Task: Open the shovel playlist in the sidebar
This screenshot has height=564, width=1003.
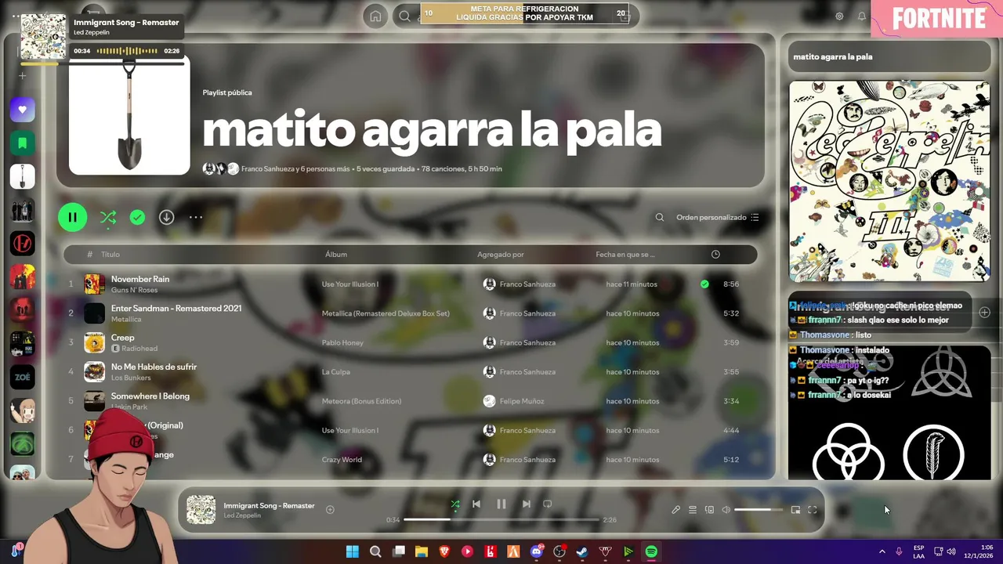Action: point(22,176)
